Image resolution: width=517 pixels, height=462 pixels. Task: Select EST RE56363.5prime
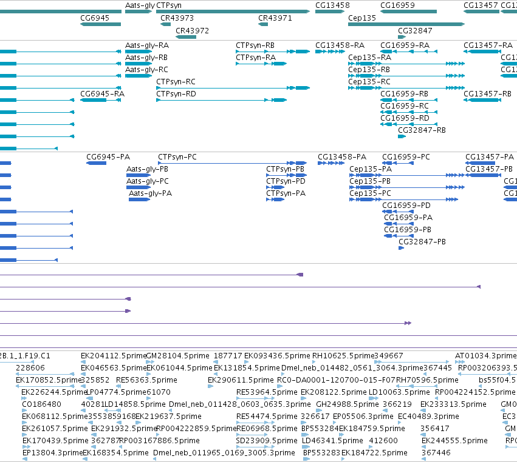tap(146, 380)
